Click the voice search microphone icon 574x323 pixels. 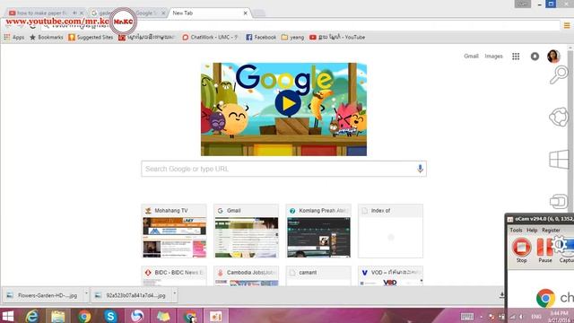coord(420,169)
